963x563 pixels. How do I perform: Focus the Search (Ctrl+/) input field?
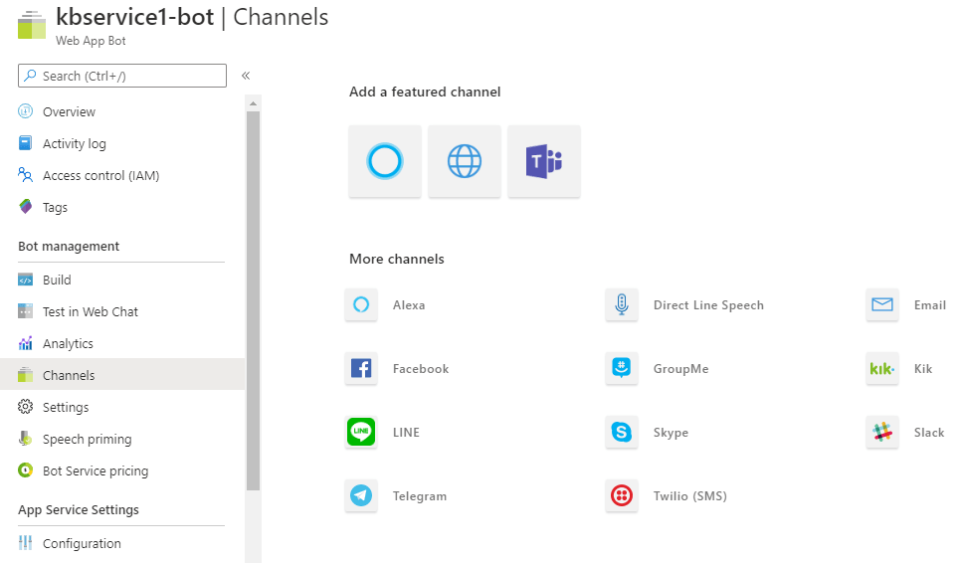click(122, 76)
